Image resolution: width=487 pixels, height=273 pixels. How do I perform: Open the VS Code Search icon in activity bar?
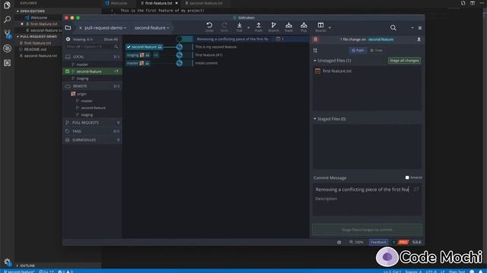coord(7,19)
